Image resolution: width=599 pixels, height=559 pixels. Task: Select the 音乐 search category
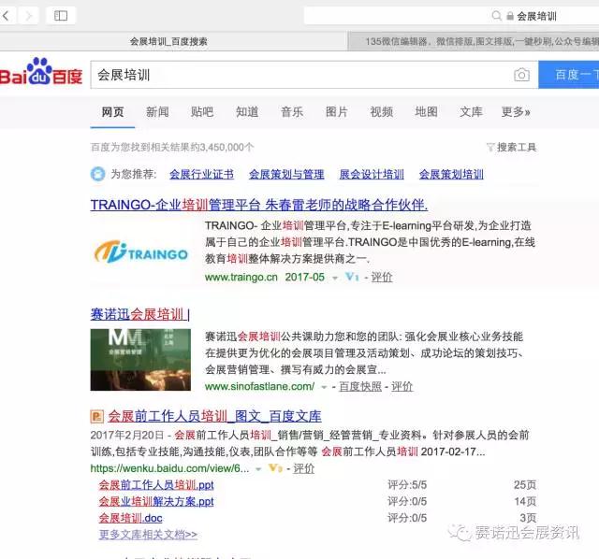(292, 112)
